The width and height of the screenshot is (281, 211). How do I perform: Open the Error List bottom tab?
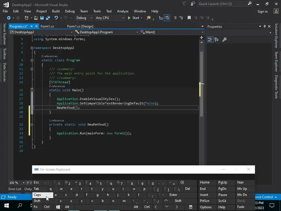(15, 189)
